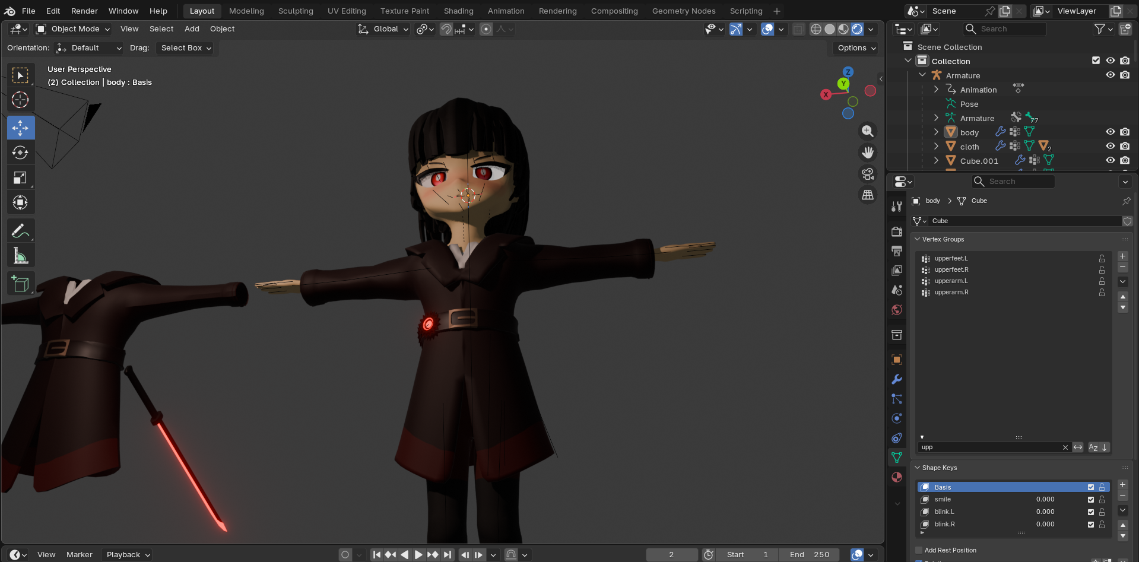Mute the blink.L shape key checkbox
This screenshot has width=1139, height=562.
coord(1091,512)
